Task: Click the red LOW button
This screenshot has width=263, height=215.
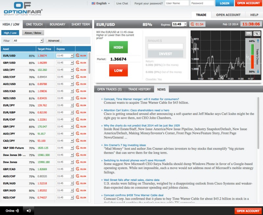Action: 118,70
